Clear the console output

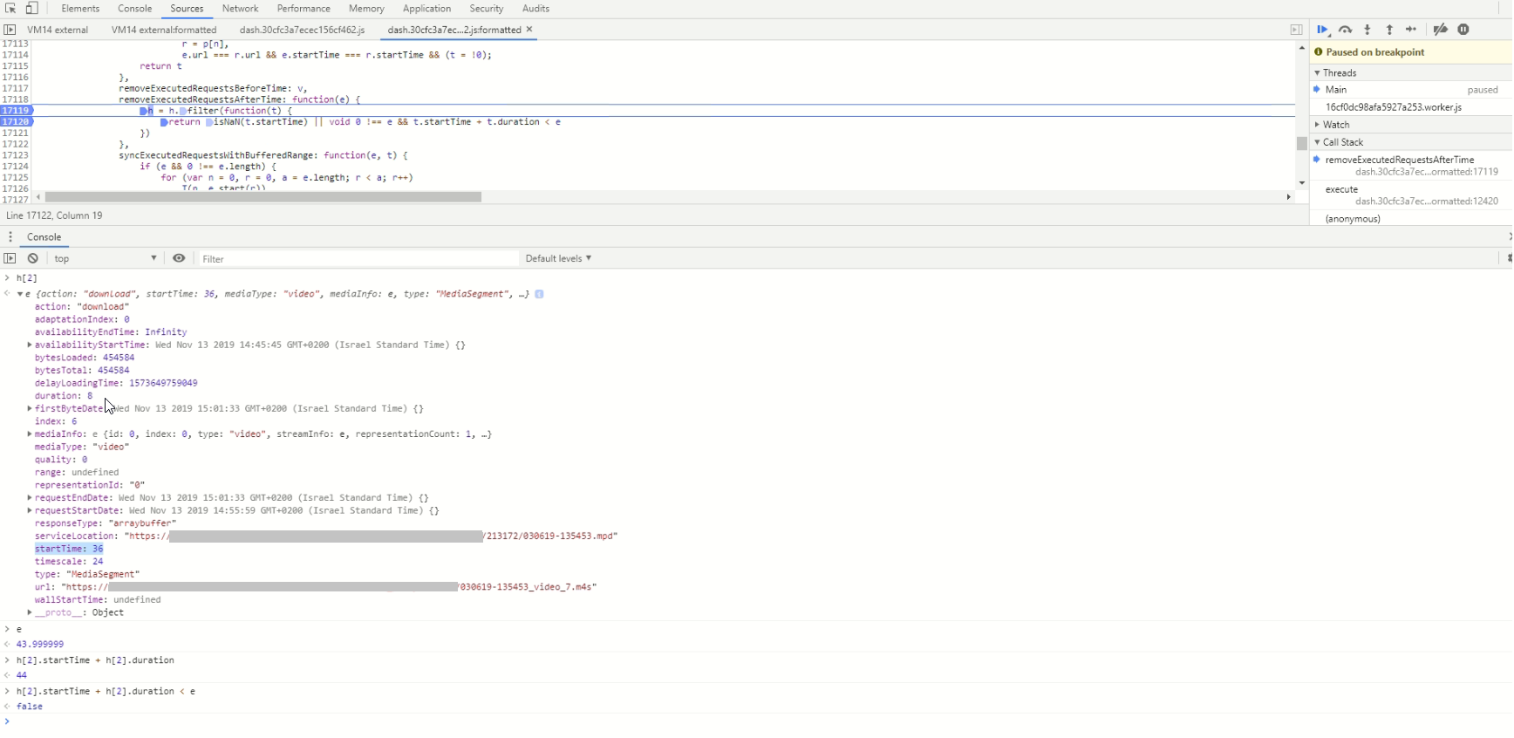(32, 258)
